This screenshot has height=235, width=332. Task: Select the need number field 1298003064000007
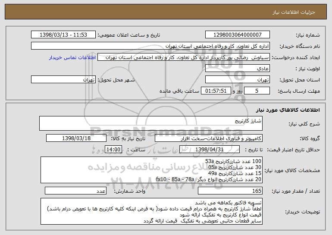(x=237, y=34)
